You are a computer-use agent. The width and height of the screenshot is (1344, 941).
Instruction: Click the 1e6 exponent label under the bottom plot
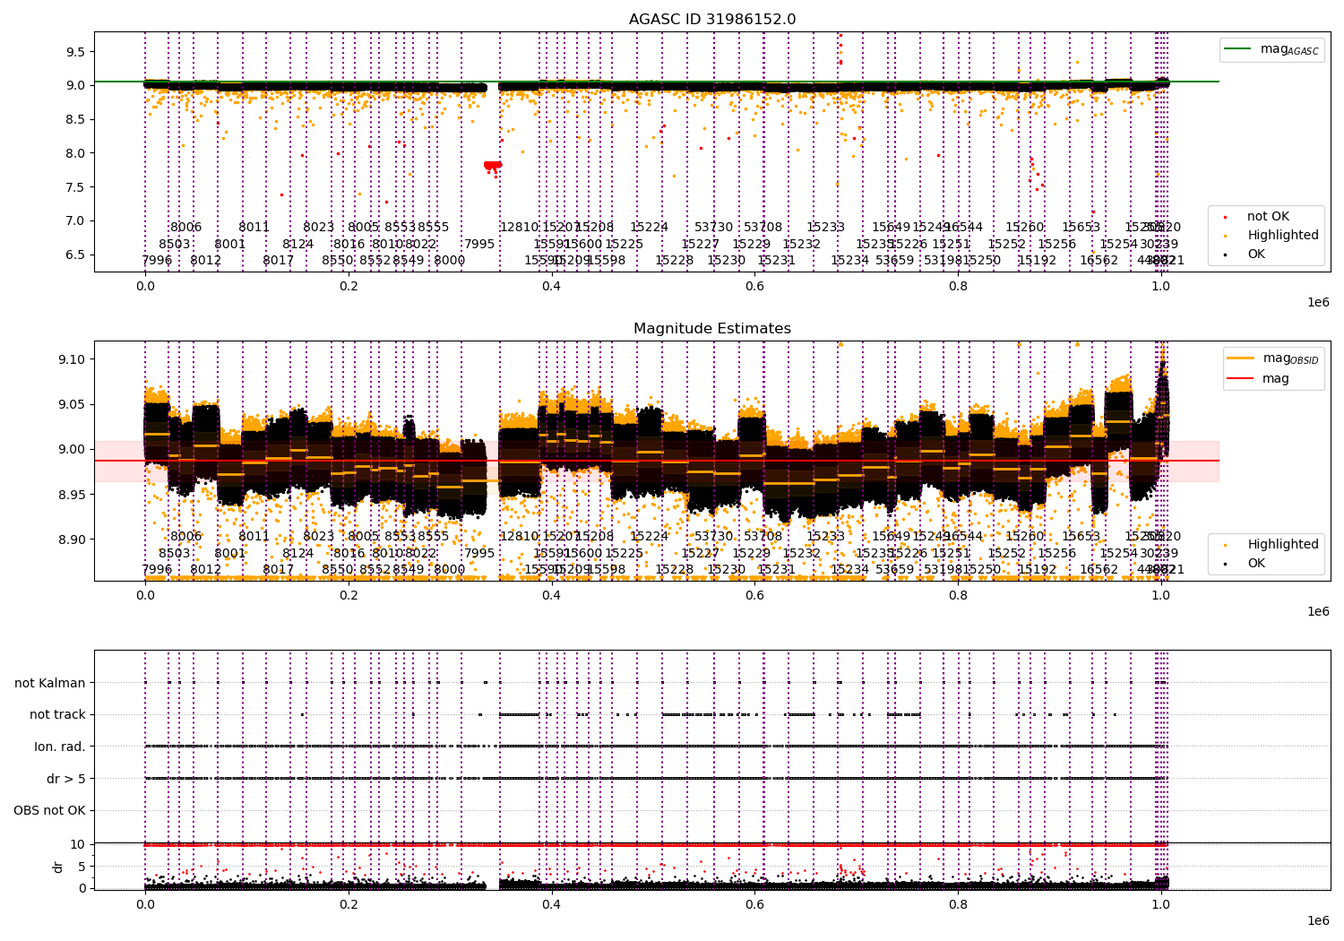tap(1318, 920)
